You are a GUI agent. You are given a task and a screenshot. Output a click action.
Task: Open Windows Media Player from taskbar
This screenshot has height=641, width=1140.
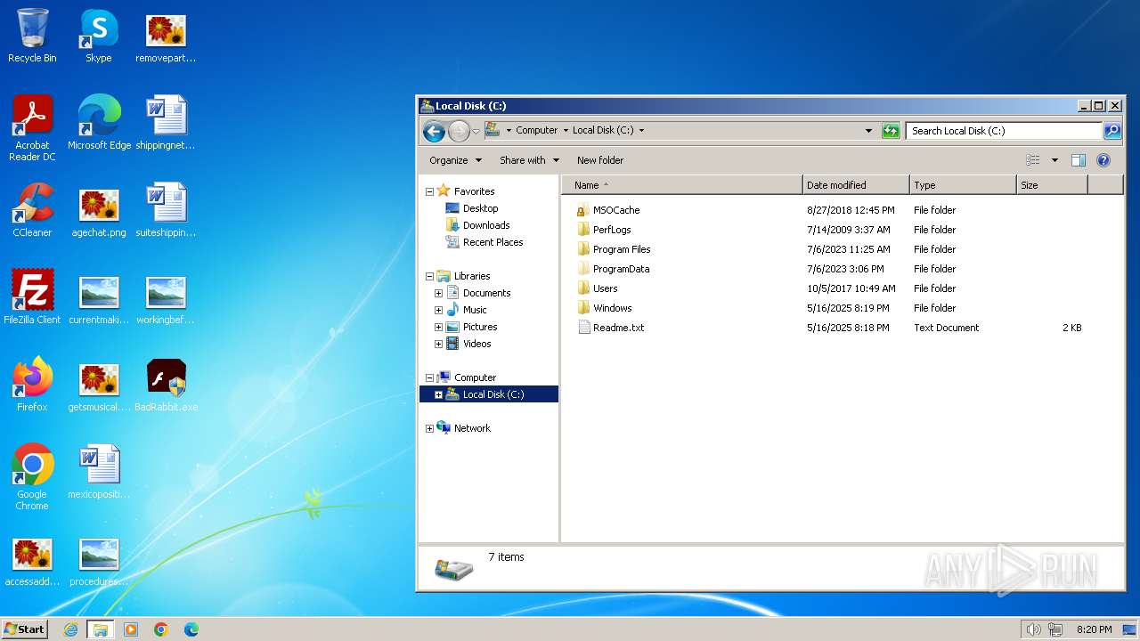(131, 629)
